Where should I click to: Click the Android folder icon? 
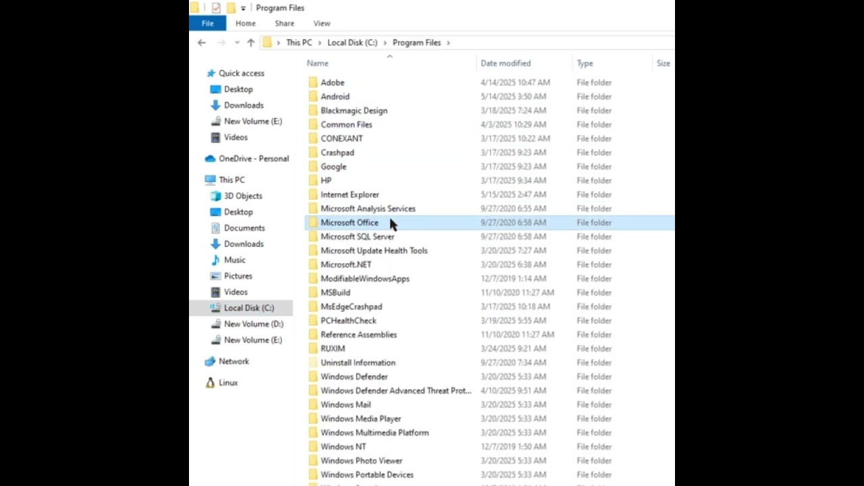(x=313, y=97)
